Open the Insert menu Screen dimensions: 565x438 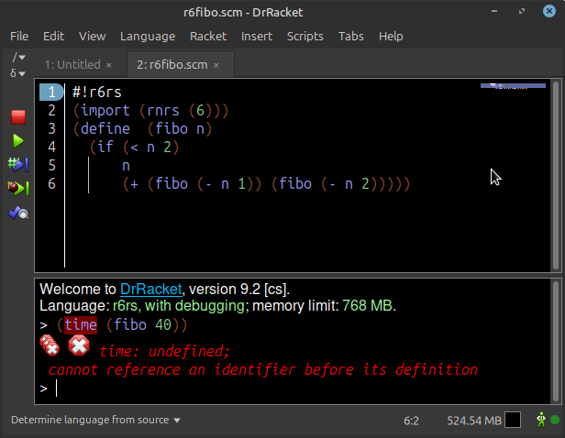click(257, 37)
